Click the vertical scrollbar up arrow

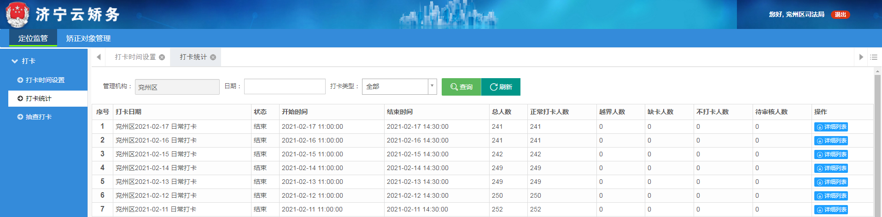click(x=877, y=71)
